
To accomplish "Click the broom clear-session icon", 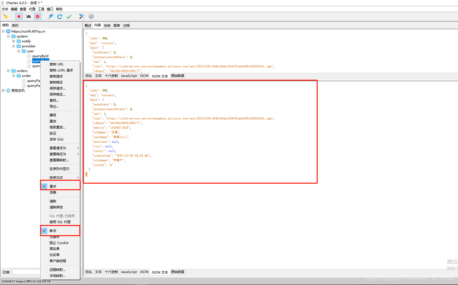I will (6, 16).
